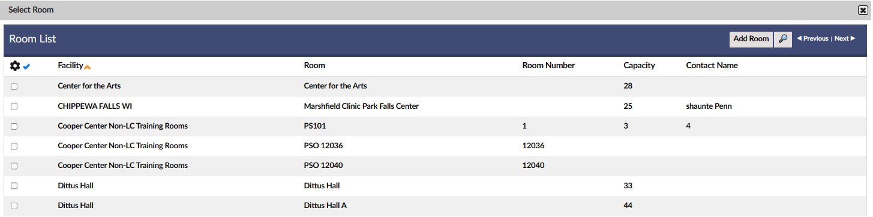Select the PSO 12040 row checkbox
The image size is (873, 217).
coord(14,166)
